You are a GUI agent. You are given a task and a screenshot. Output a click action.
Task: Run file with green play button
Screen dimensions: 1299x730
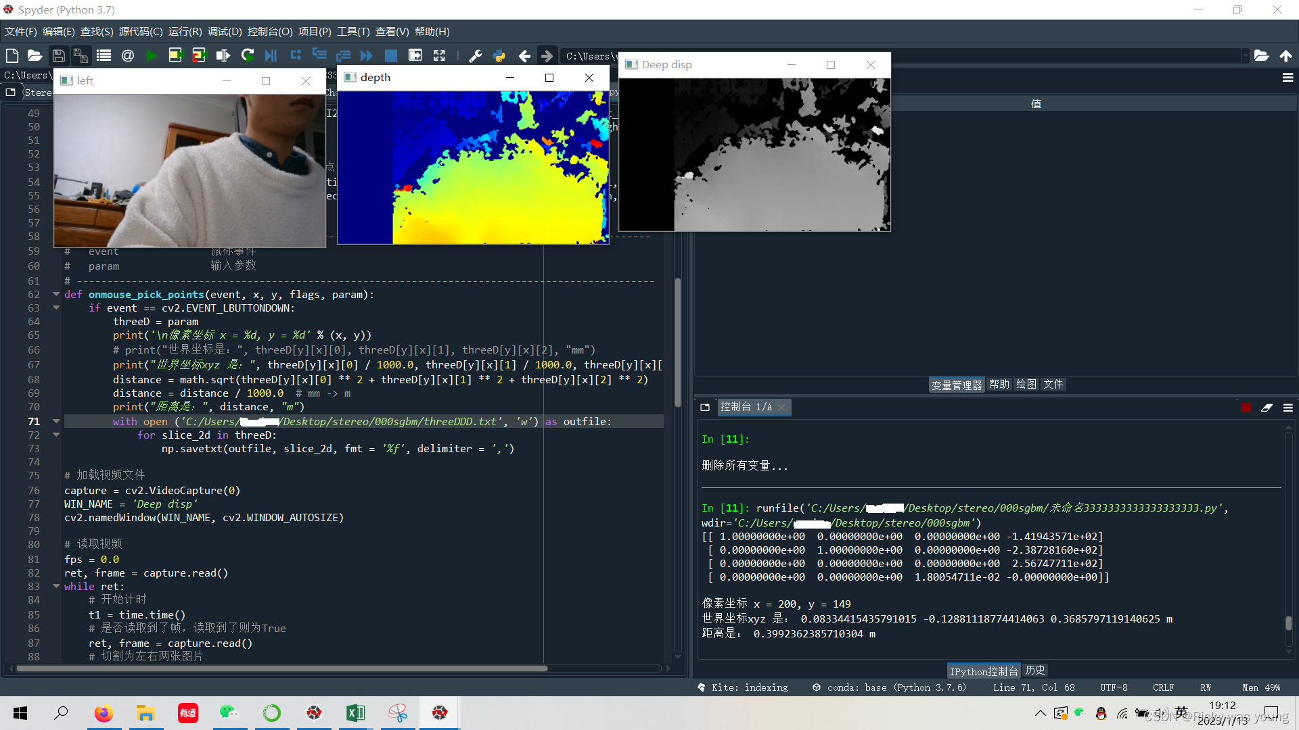click(152, 56)
